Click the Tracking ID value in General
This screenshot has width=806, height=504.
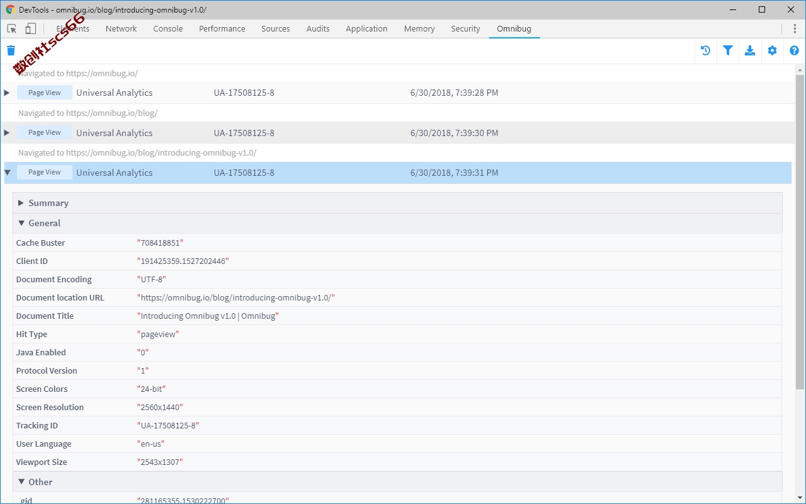(x=167, y=425)
